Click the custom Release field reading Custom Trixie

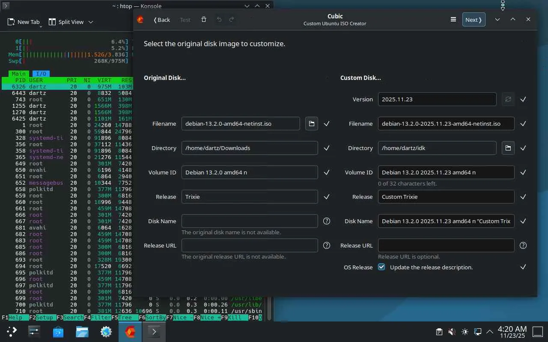pyautogui.click(x=446, y=197)
